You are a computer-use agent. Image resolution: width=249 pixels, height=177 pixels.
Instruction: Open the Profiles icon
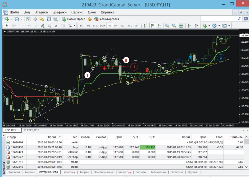click(17, 19)
